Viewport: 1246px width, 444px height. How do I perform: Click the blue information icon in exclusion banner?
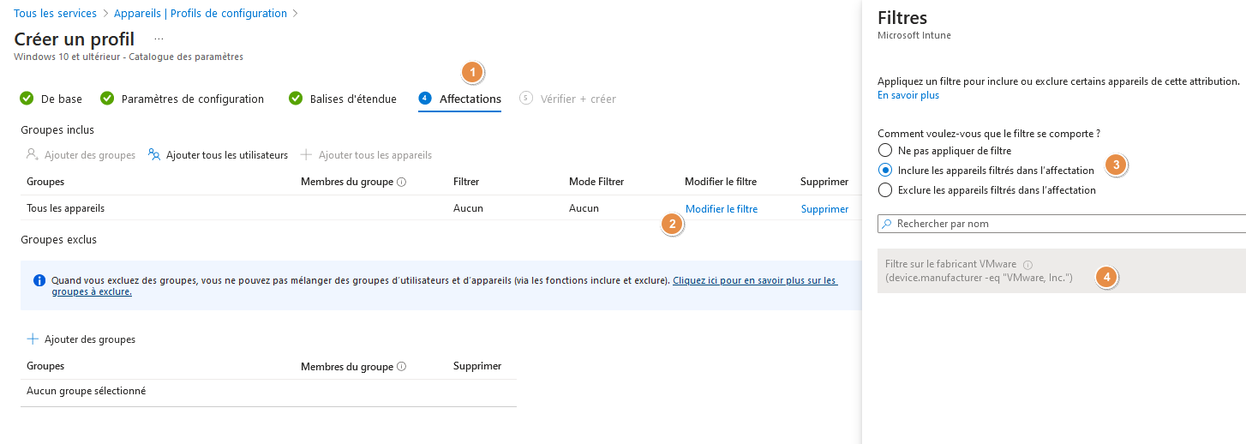(x=39, y=280)
